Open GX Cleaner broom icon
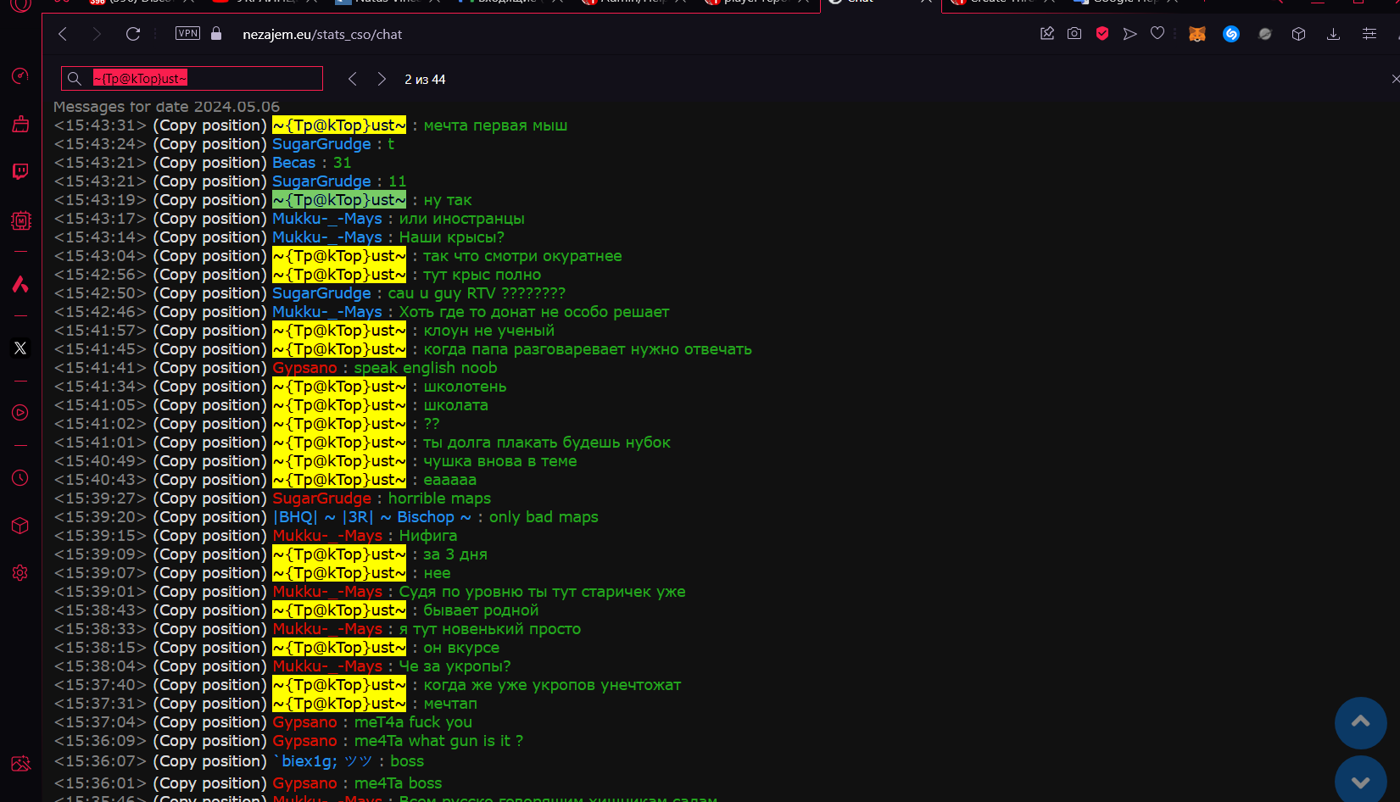 click(20, 125)
